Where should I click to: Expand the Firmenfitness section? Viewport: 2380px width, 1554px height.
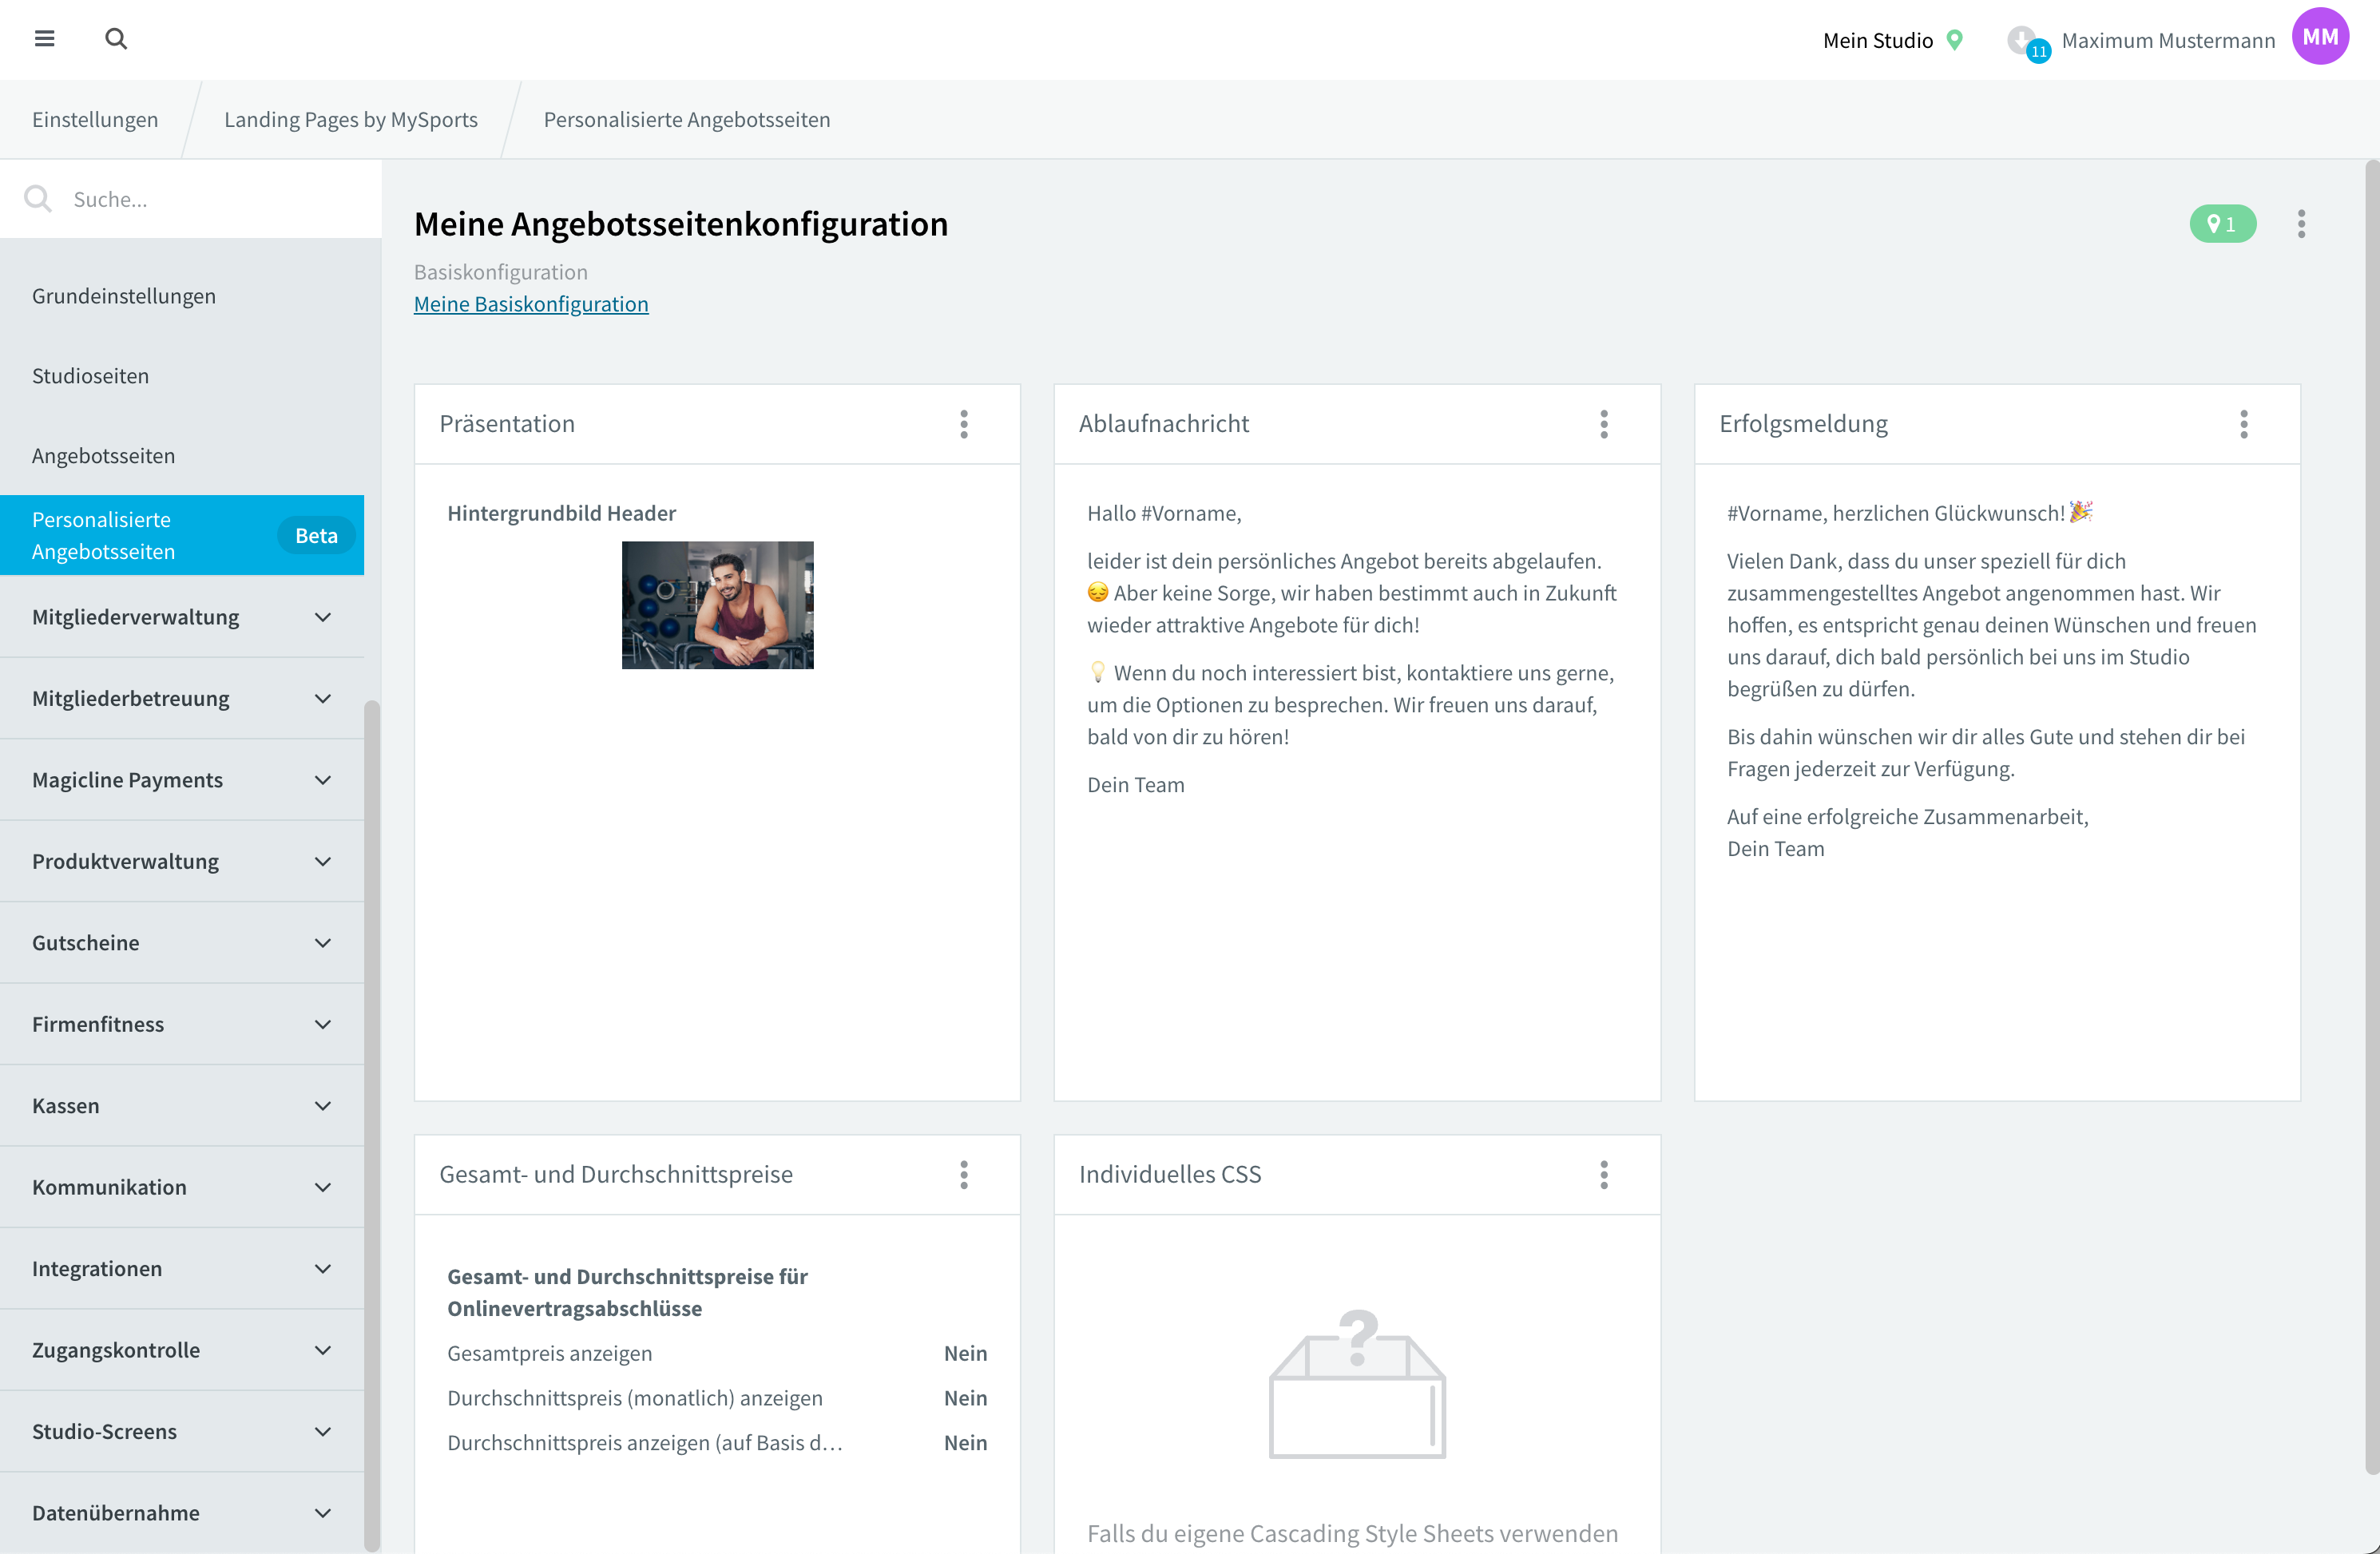(x=182, y=1025)
